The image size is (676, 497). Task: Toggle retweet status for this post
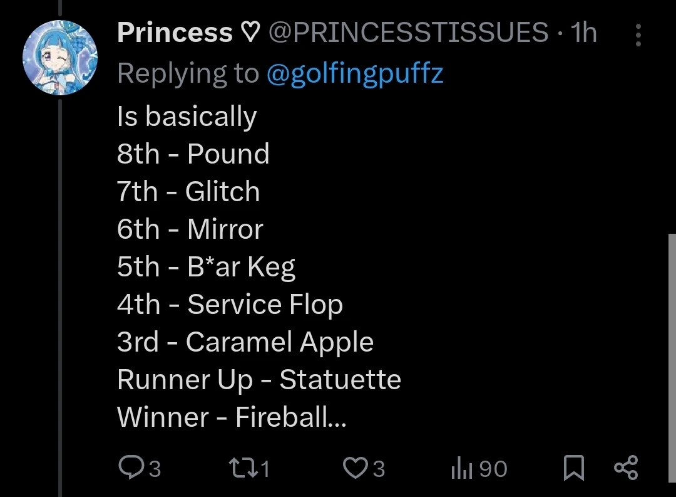[x=243, y=467]
